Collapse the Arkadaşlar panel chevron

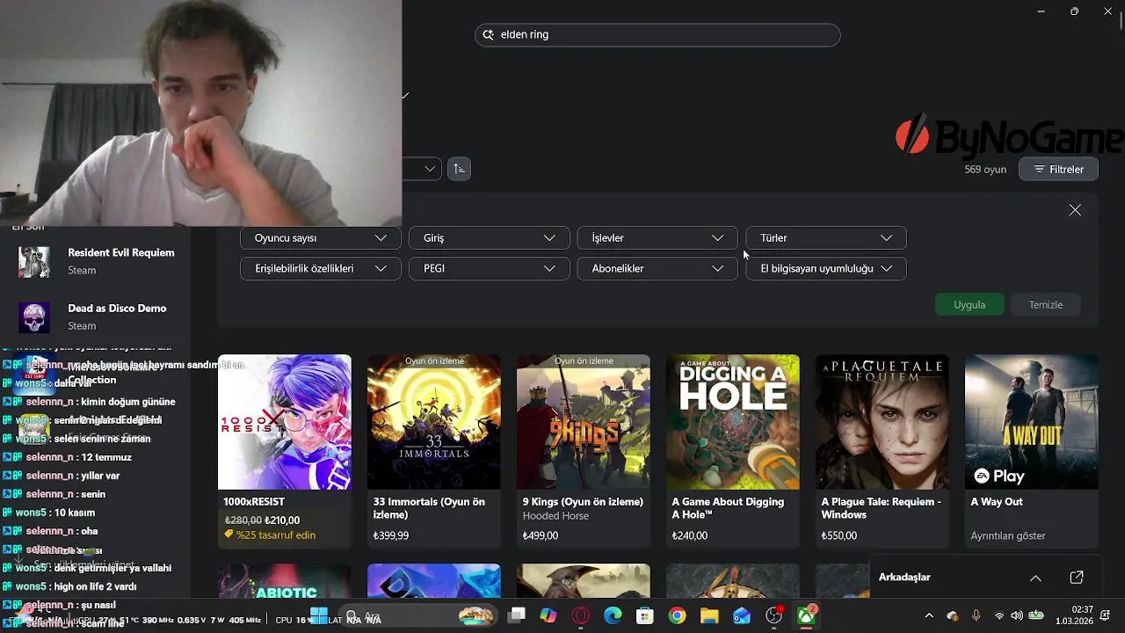tap(1035, 578)
